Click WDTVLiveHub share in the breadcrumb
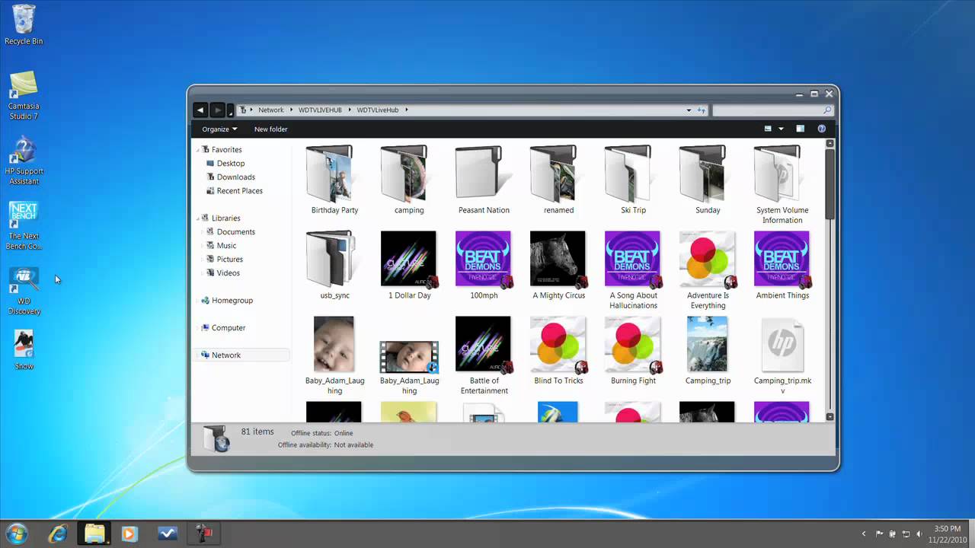The image size is (975, 548). point(378,110)
